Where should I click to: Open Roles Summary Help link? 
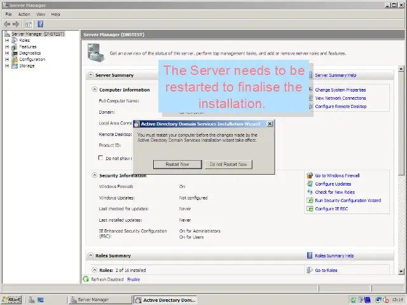click(x=335, y=255)
